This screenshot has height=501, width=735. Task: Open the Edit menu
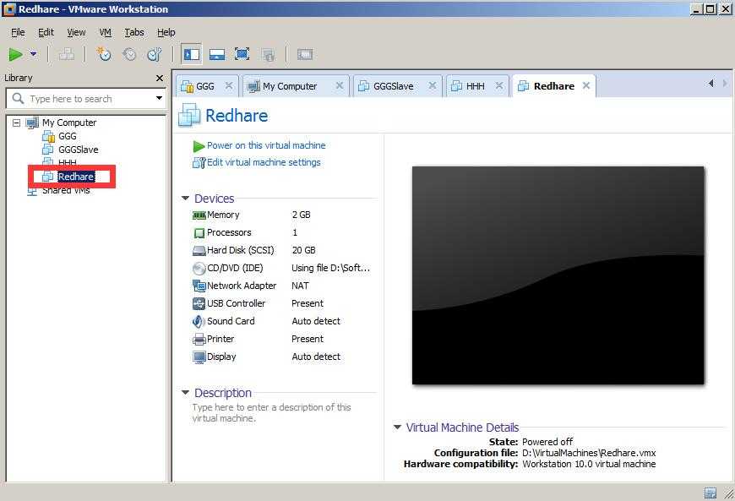(46, 32)
